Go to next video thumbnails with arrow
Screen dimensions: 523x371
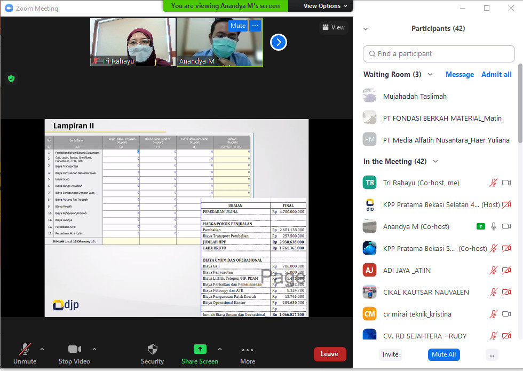coord(279,42)
